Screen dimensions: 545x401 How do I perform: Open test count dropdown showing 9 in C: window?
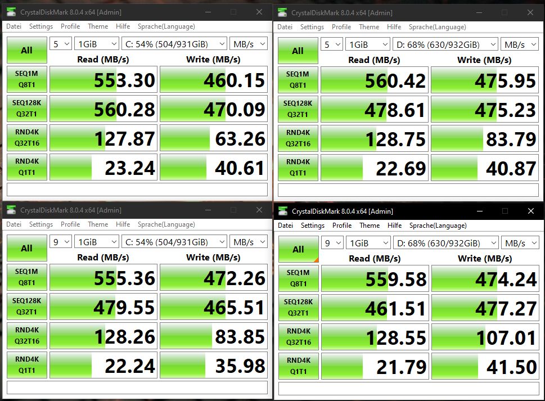[x=61, y=242]
